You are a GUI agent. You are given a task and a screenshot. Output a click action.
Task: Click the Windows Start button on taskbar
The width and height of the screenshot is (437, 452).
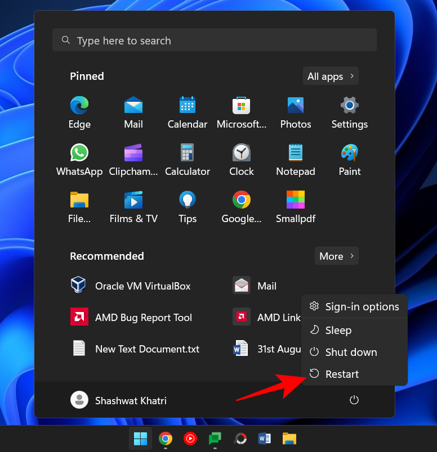pos(141,439)
